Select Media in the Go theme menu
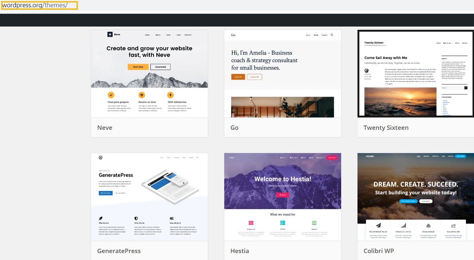The height and width of the screenshot is (260, 474). (x=316, y=35)
